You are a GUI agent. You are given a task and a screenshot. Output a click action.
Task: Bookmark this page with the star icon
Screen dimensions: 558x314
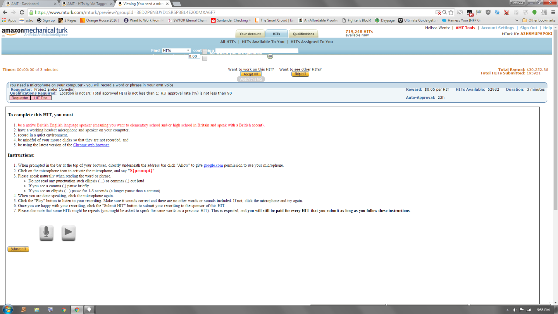(x=451, y=12)
